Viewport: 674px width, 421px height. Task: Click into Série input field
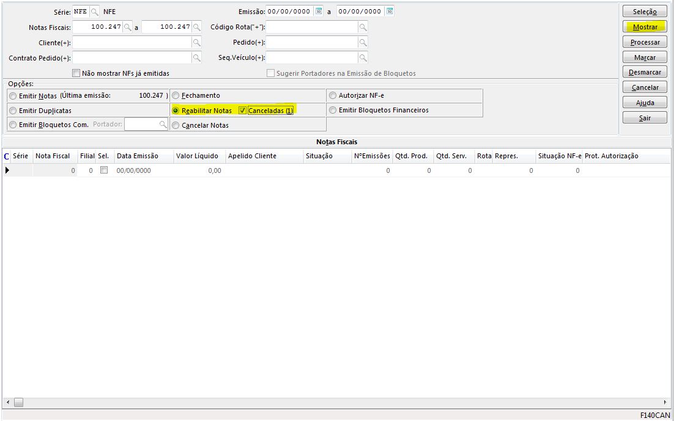click(81, 12)
